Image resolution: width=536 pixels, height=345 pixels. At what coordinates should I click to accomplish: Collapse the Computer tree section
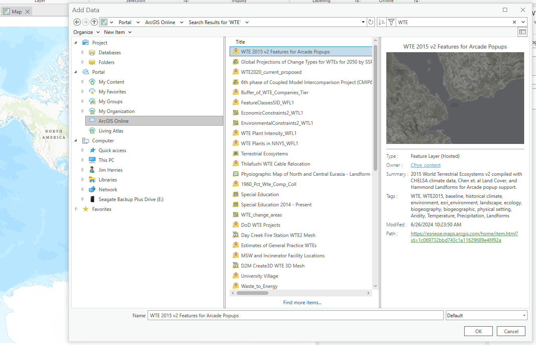(x=75, y=140)
